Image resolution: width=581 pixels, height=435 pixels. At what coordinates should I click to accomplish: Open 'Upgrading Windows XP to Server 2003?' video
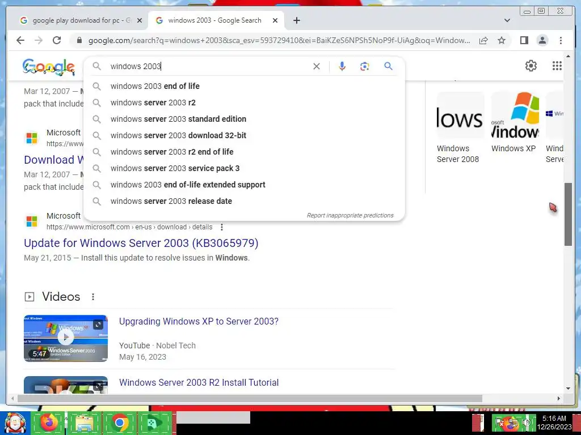coord(199,322)
